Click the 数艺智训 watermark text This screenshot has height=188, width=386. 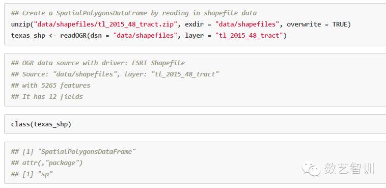coord(349,169)
